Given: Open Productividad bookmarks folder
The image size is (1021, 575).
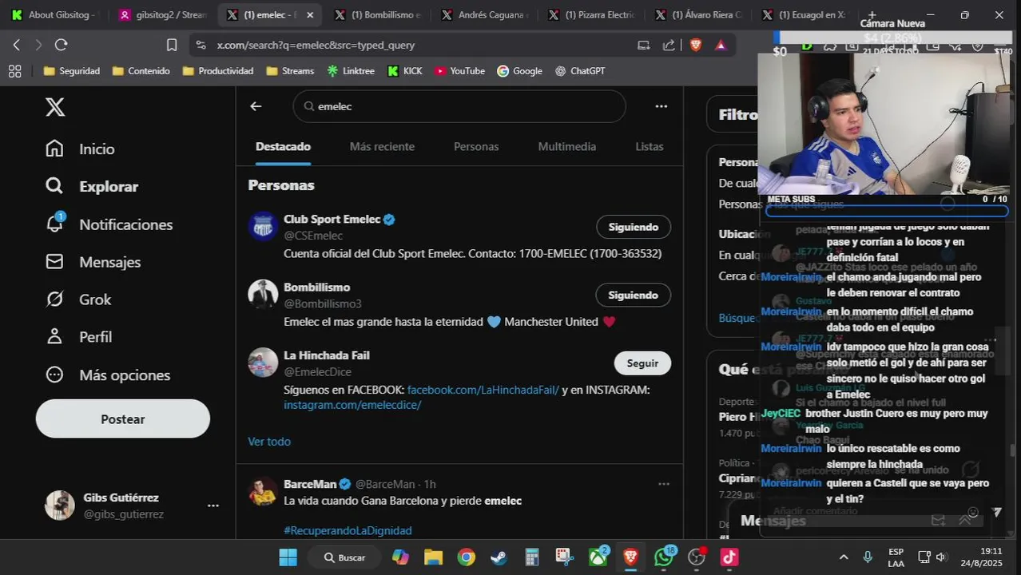Looking at the screenshot, I should coord(217,71).
